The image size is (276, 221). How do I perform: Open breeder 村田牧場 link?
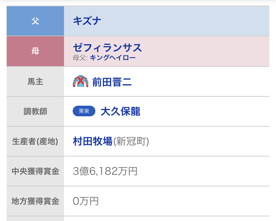[x=92, y=141]
